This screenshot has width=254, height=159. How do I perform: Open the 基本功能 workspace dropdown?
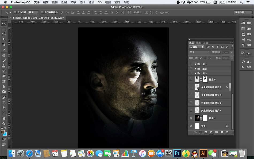tap(243, 12)
